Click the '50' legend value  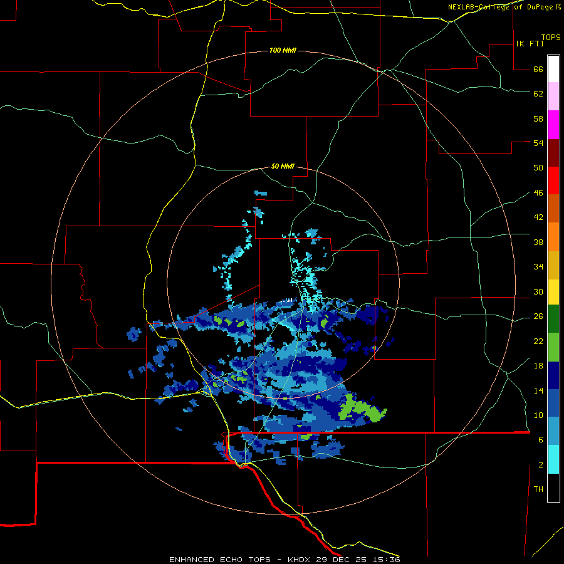coord(538,168)
